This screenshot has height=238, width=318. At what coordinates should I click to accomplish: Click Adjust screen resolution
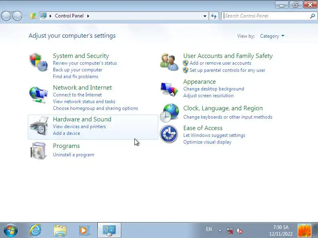208,96
